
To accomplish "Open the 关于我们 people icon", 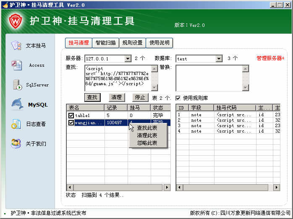I will (x=16, y=143).
